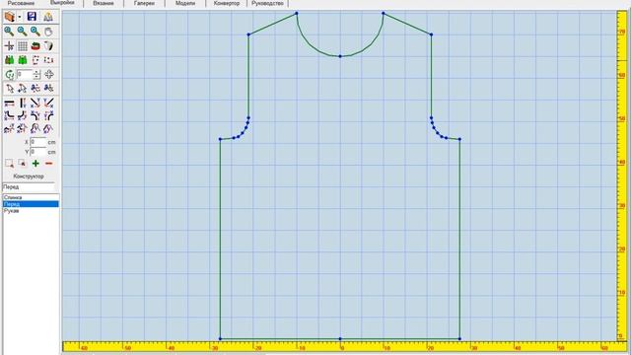Image resolution: width=631 pixels, height=355 pixels.
Task: Click the green plus add button
Action: [35, 164]
